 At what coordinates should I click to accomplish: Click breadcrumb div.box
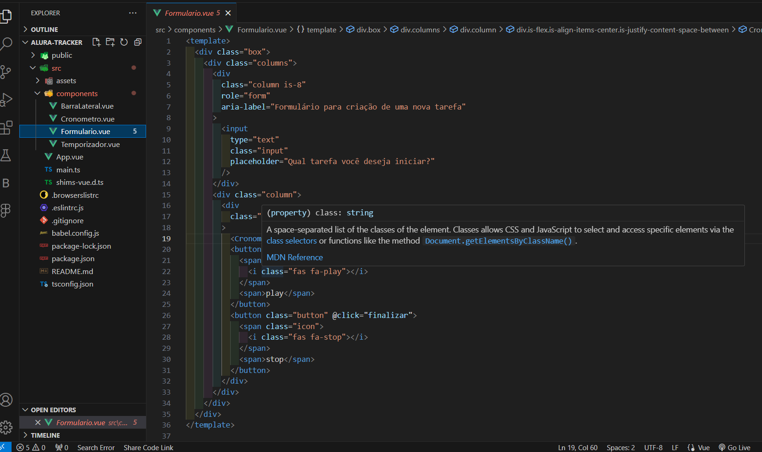tap(363, 30)
